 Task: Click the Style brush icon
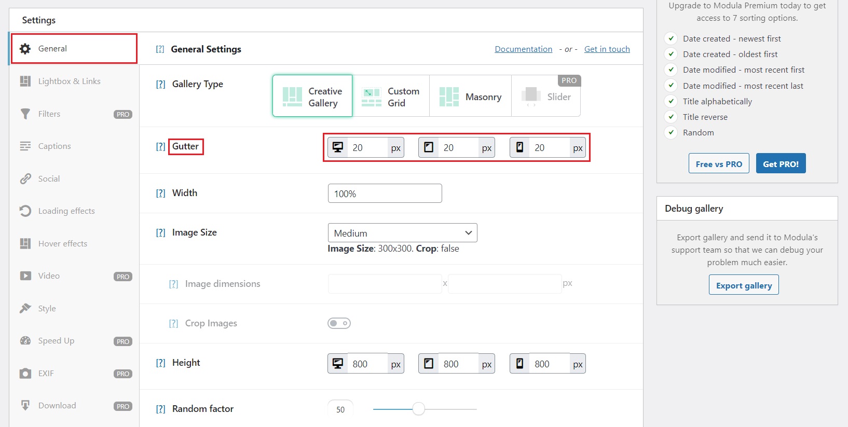[x=25, y=309]
